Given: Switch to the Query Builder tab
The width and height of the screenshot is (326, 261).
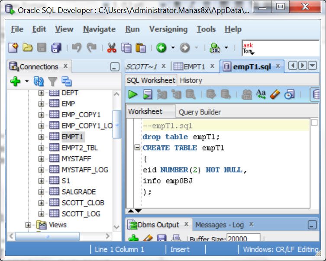Looking at the screenshot, I should [x=200, y=112].
